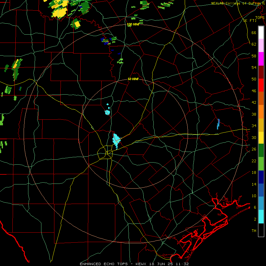Click the '10' legend label
This screenshot has width=266, height=266.
(254, 196)
